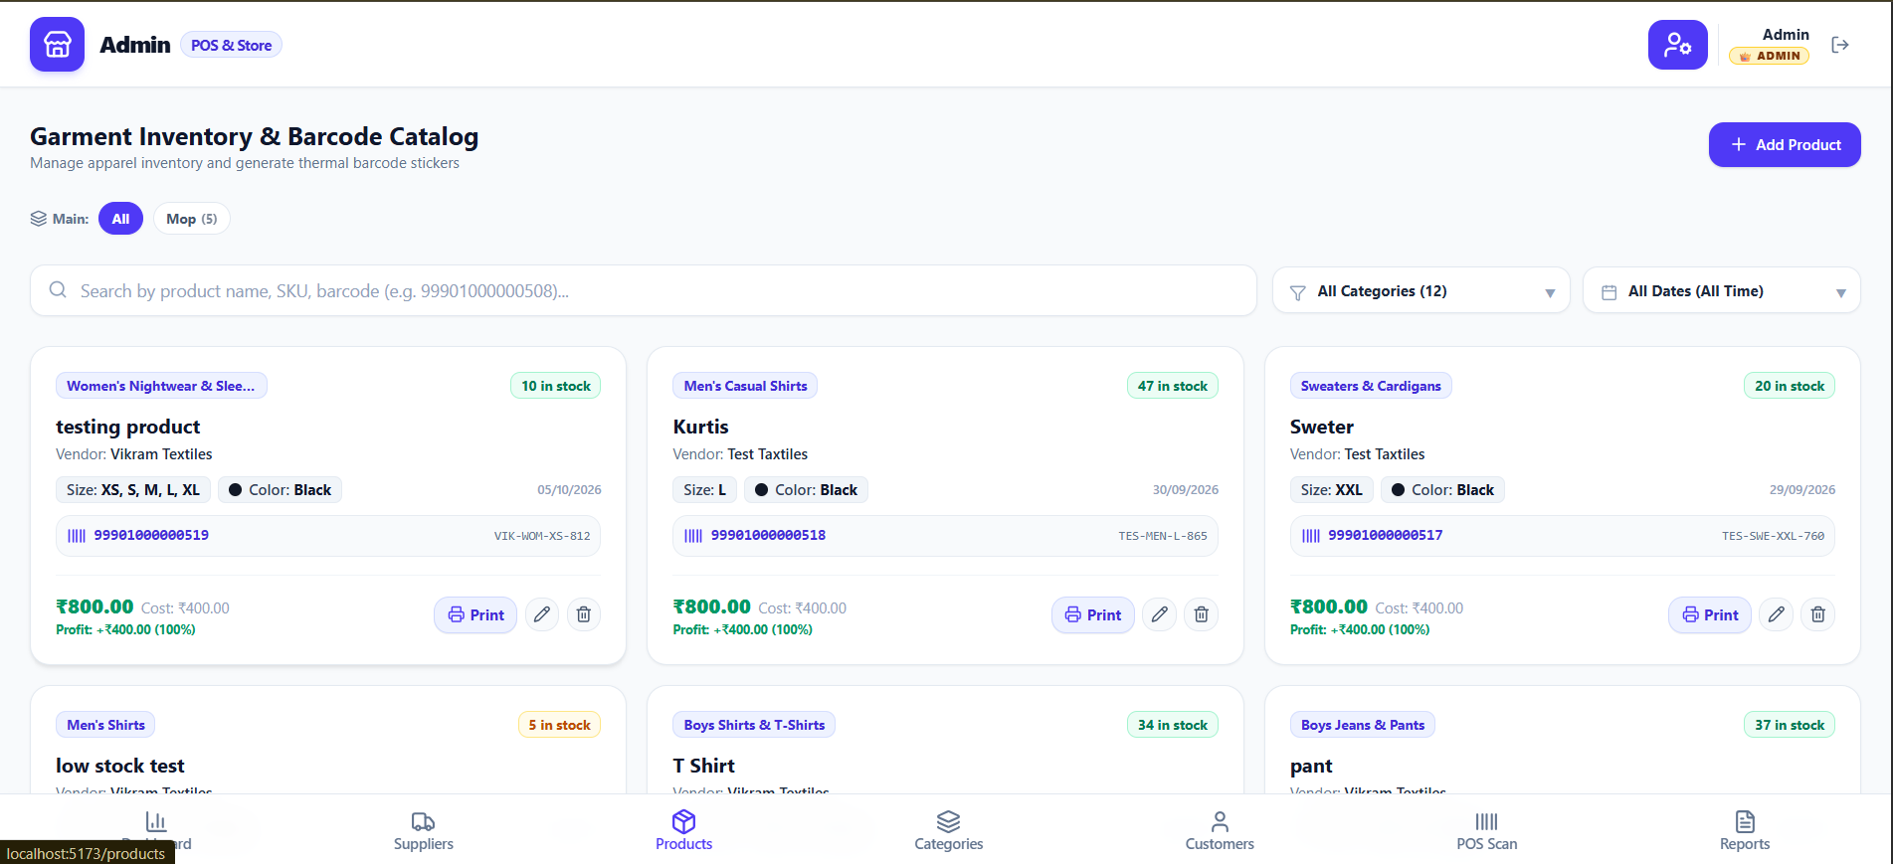
Task: Select the All main category filter
Action: point(120,219)
